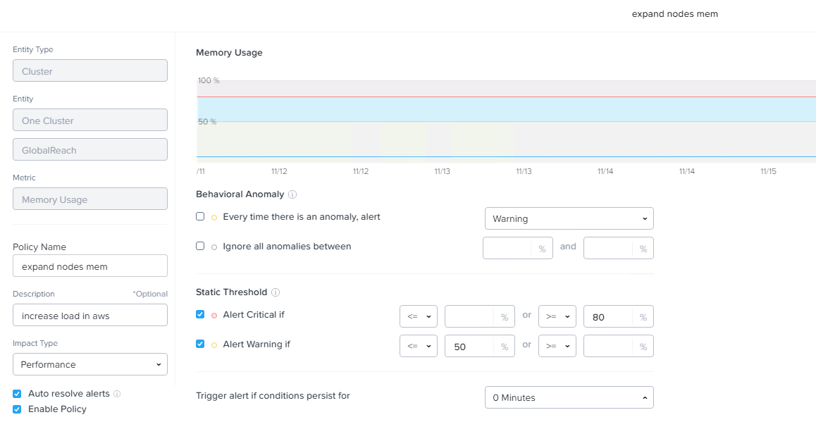Open Static Threshold info icon
The image size is (816, 441).
[276, 292]
